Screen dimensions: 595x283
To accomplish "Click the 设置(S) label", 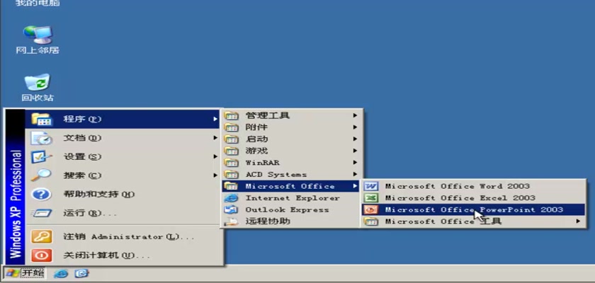I will pos(82,156).
